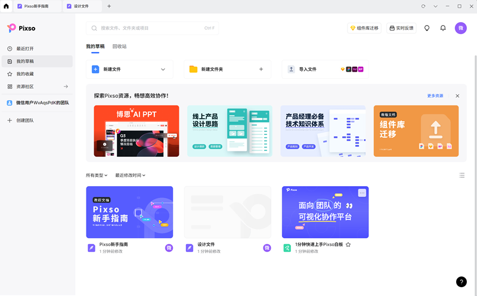
Task: Switch to the 设计文件 tab
Action: [82, 6]
